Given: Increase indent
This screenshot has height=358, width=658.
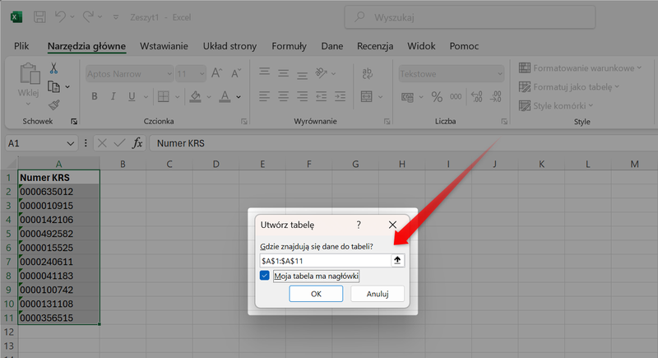Looking at the screenshot, I should (x=340, y=96).
